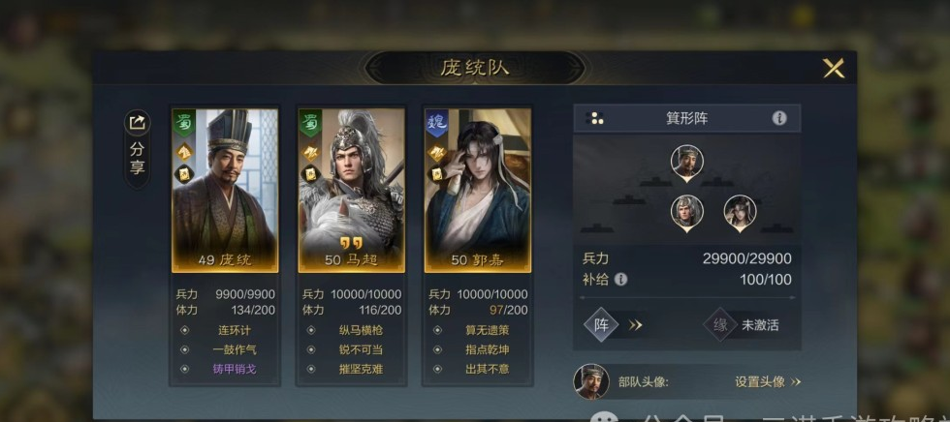950x422 pixels.
Task: Tap the 分享 share icon
Action: pos(138,123)
